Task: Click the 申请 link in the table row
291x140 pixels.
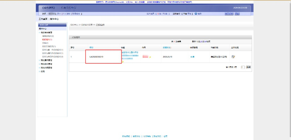Action: coord(192,57)
